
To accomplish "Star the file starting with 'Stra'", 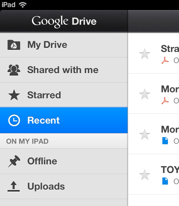I will click(x=145, y=54).
